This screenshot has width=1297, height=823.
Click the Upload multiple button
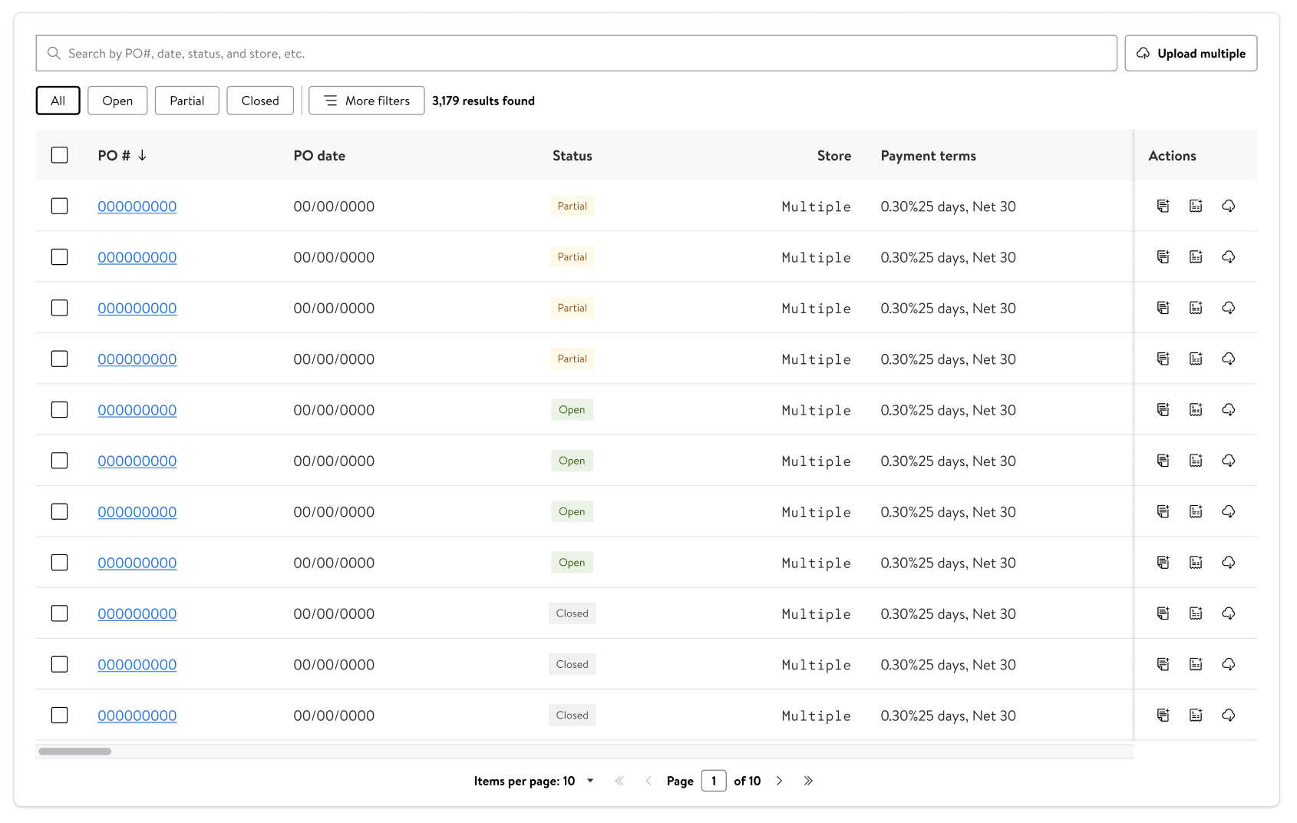(1190, 53)
